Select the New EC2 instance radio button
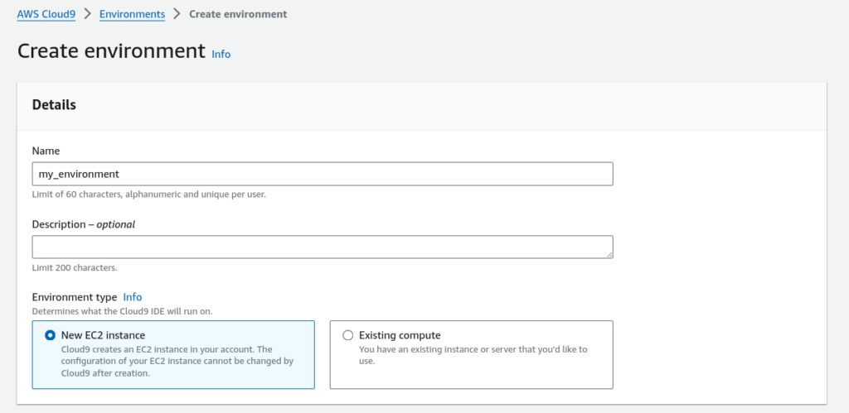Viewport: 849px width, 413px height. coord(51,335)
